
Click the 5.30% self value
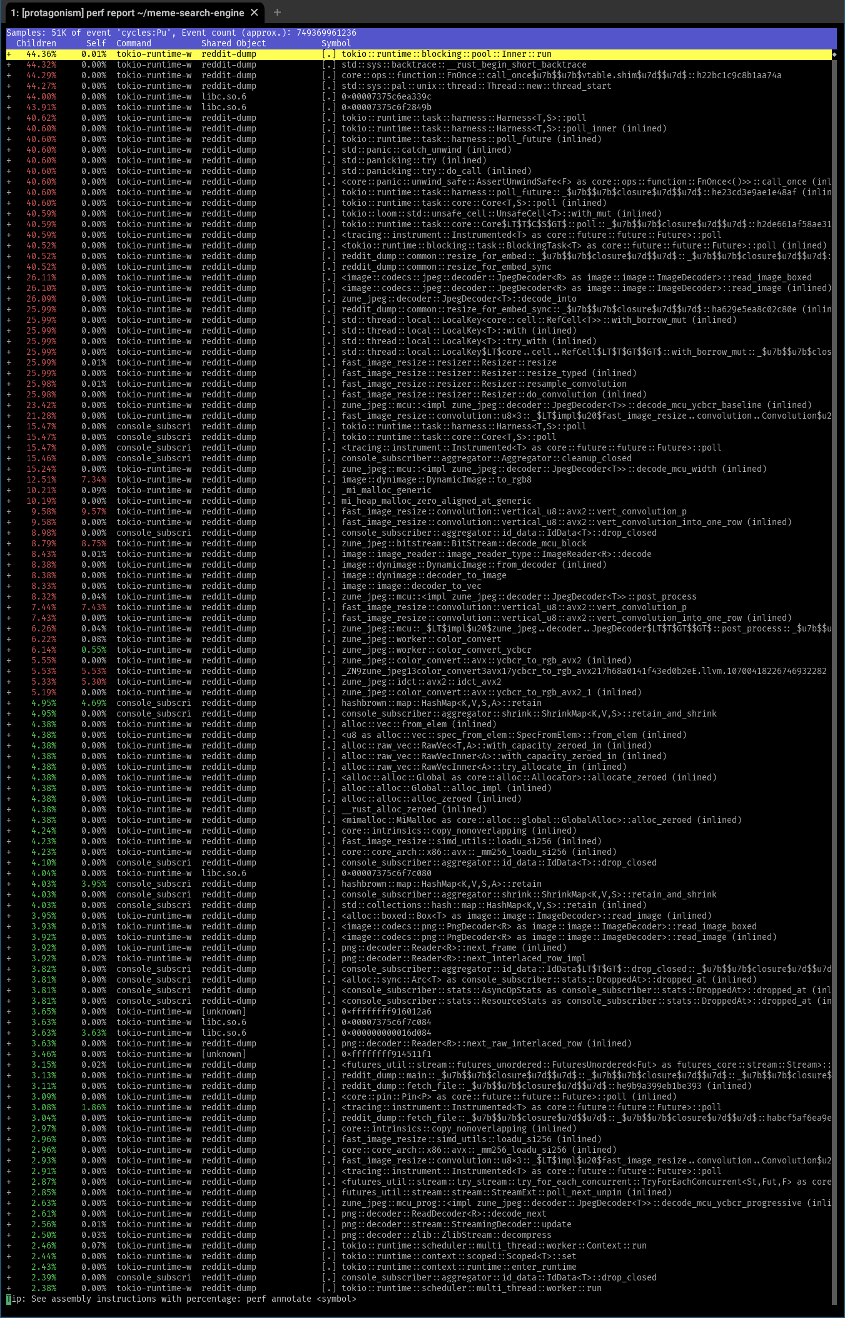(x=94, y=682)
